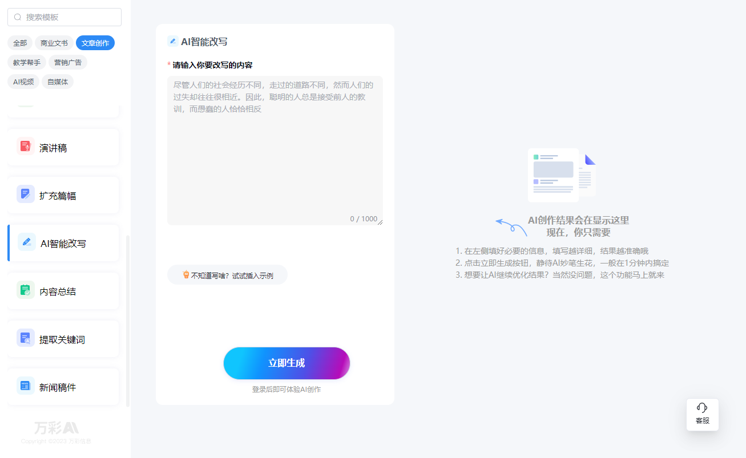Select the 全部 category tab

pyautogui.click(x=20, y=43)
